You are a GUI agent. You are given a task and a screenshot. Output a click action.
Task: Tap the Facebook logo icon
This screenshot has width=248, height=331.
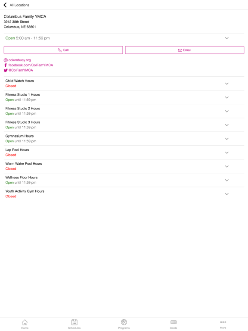tap(6, 65)
